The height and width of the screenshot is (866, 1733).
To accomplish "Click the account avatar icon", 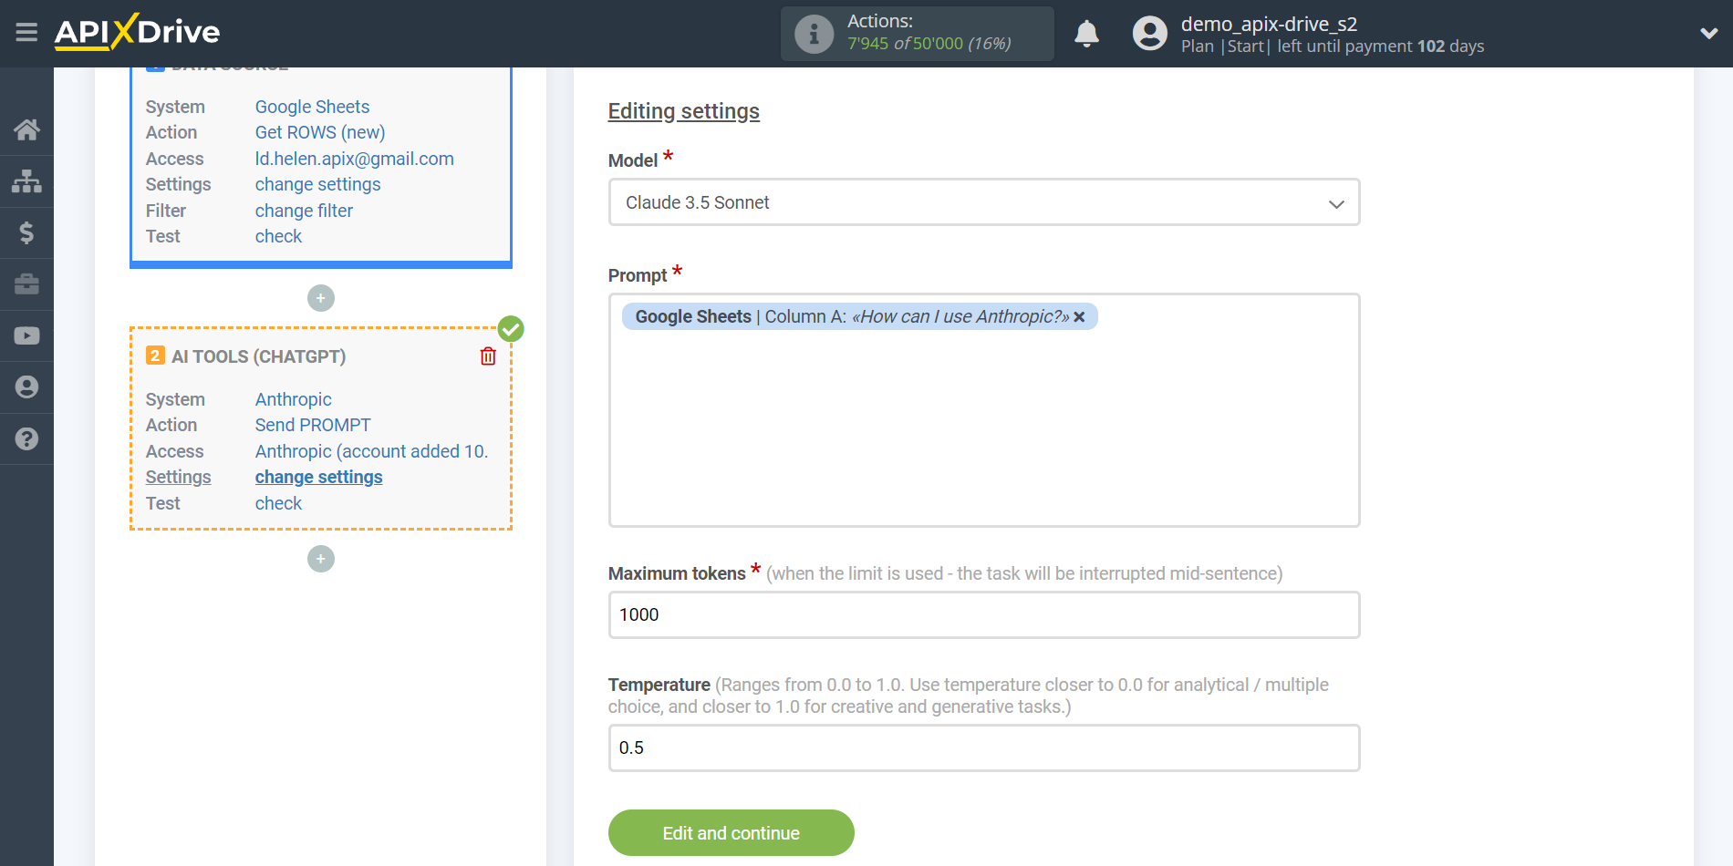I will click(1149, 34).
